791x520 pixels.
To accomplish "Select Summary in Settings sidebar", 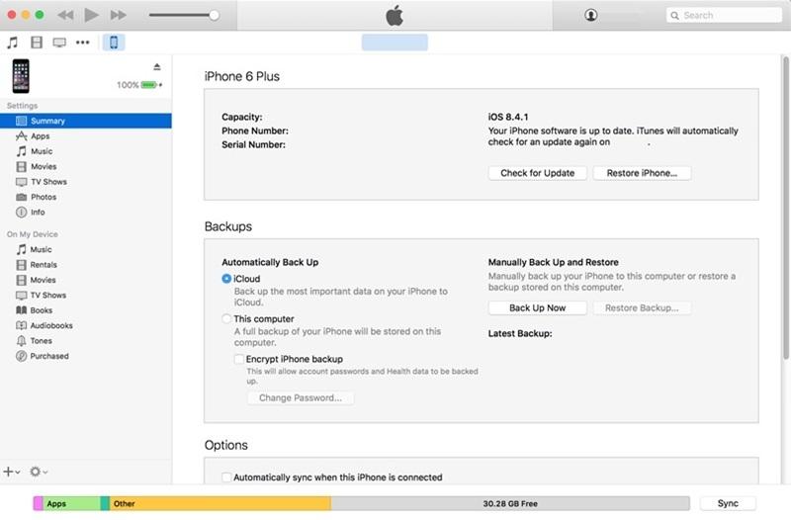I will 86,121.
